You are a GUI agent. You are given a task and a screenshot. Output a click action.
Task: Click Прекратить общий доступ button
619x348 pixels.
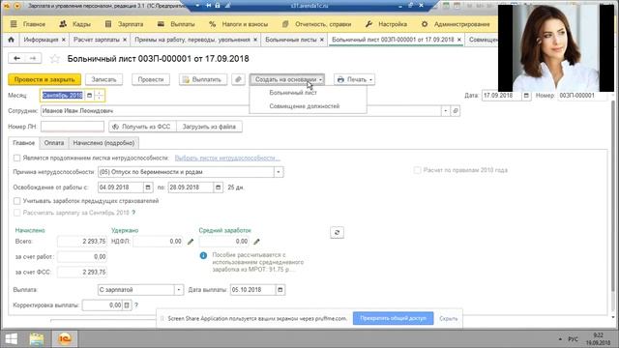pos(394,318)
